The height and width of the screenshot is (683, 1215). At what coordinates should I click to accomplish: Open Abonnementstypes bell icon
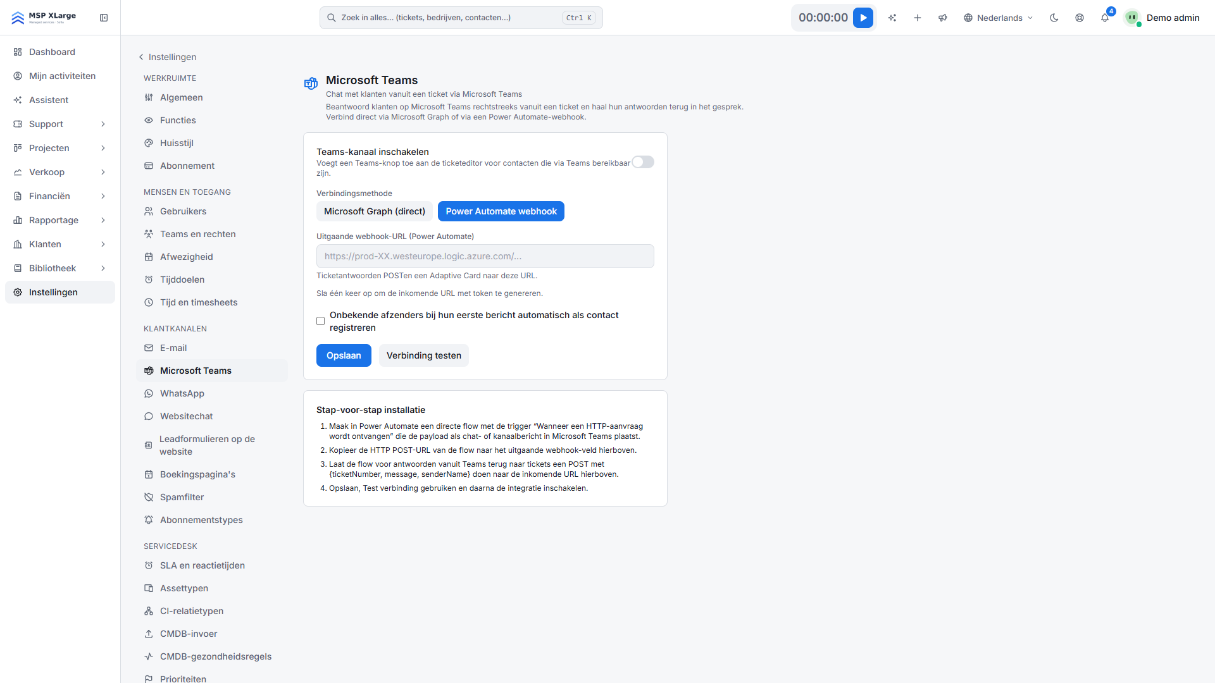pos(149,520)
